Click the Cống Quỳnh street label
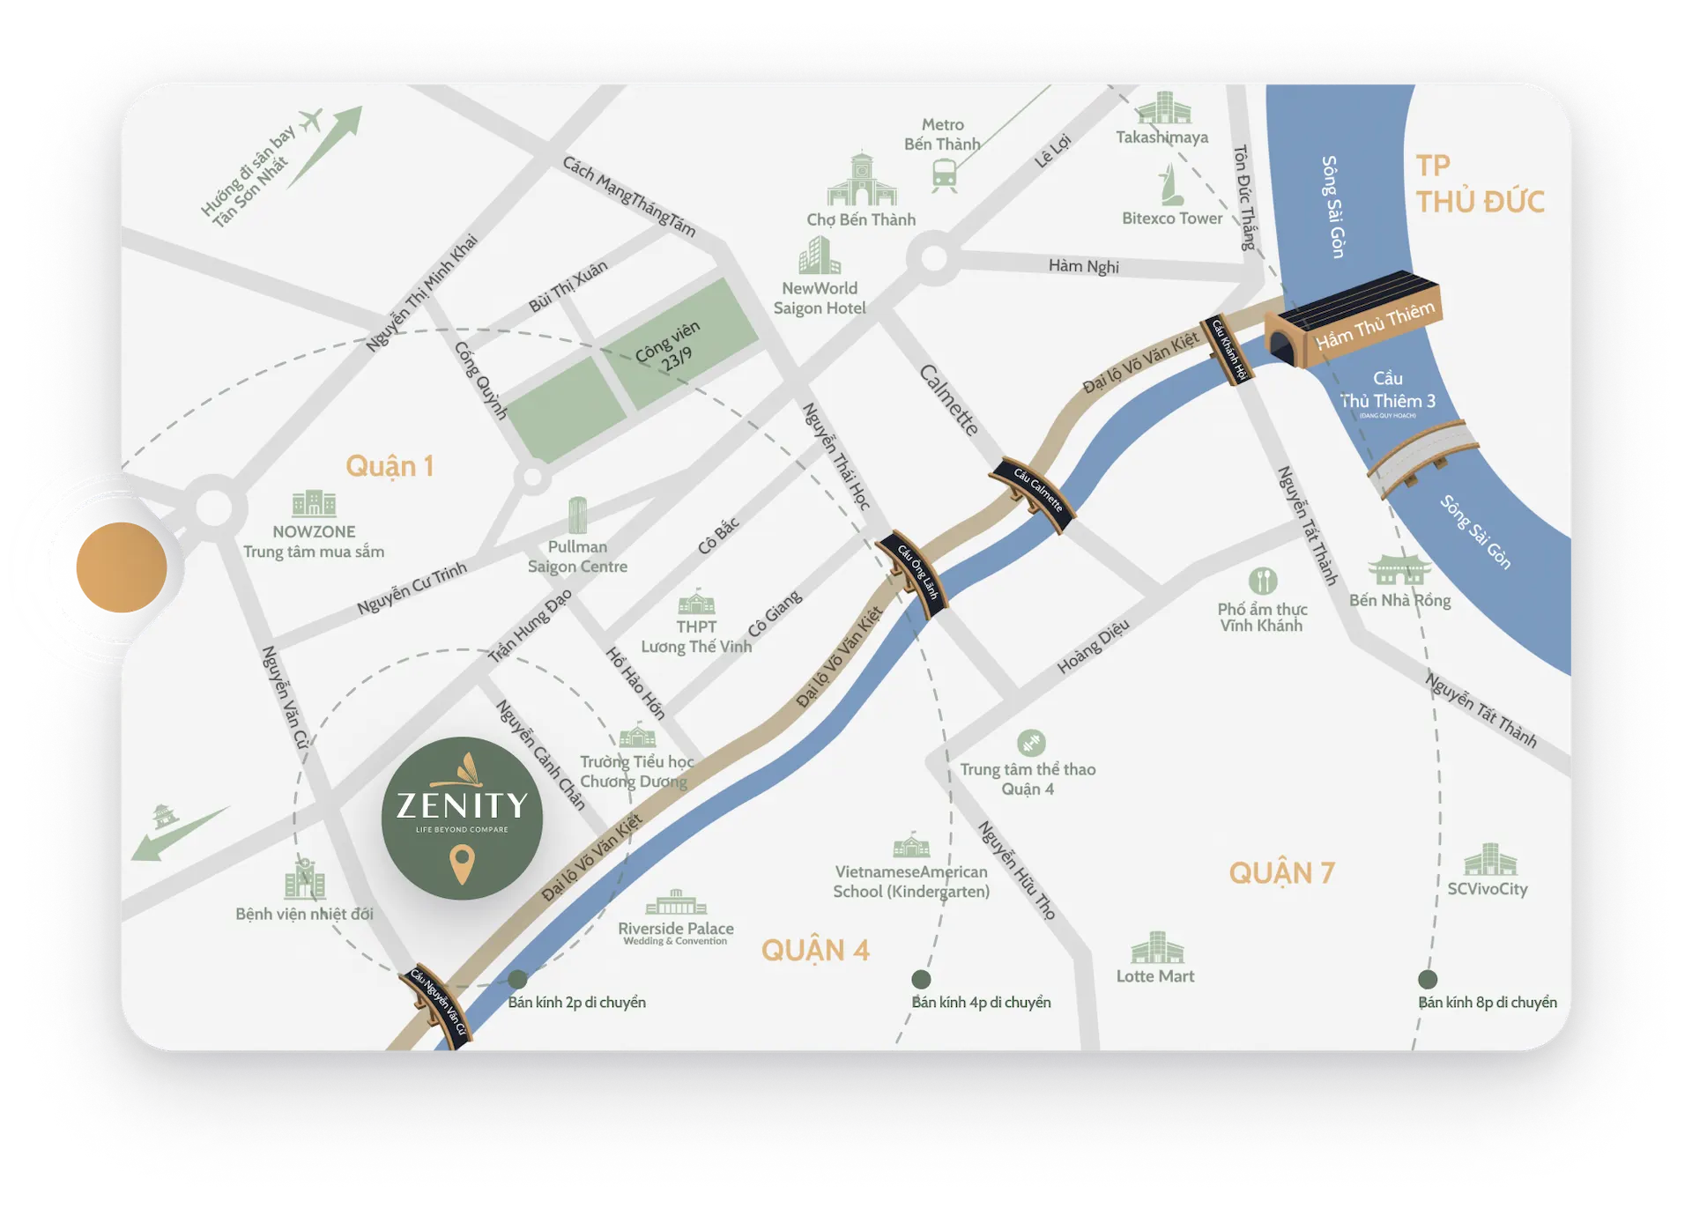 (x=481, y=380)
